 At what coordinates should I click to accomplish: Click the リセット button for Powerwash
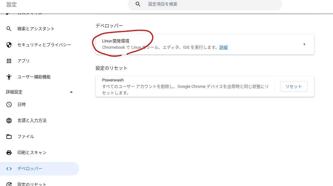pos(294,86)
